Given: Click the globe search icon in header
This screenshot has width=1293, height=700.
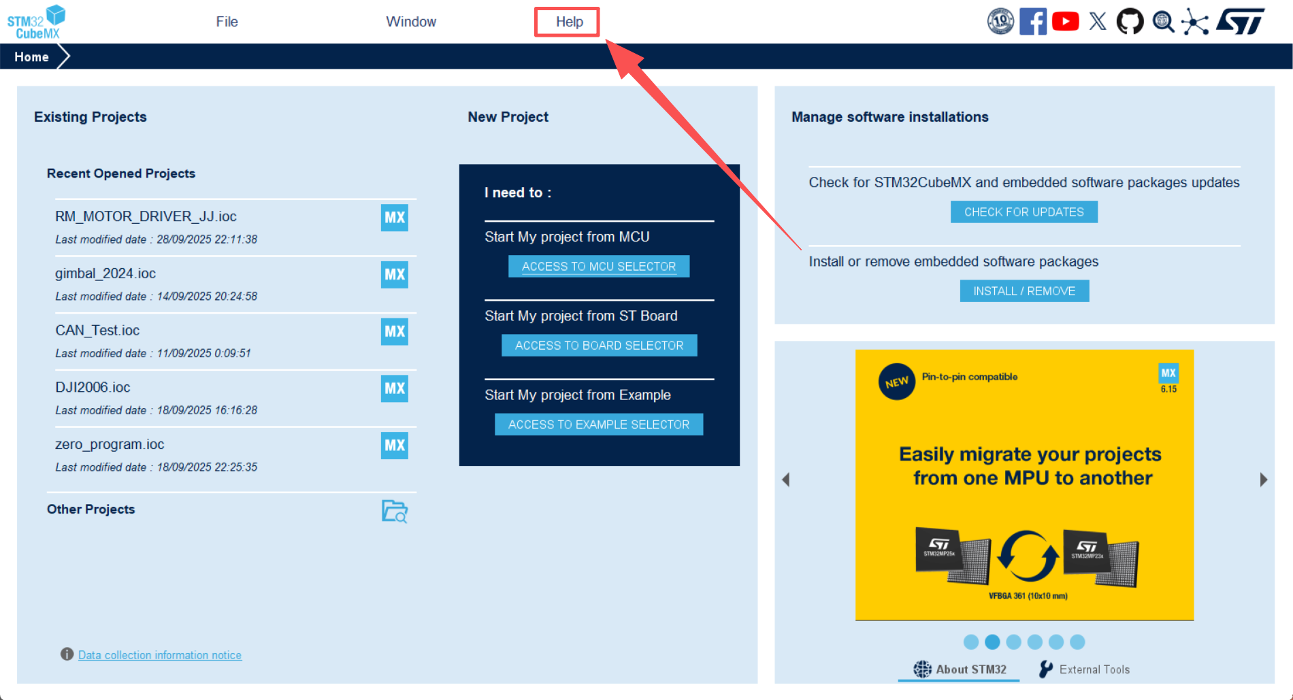Looking at the screenshot, I should coord(1163,22).
